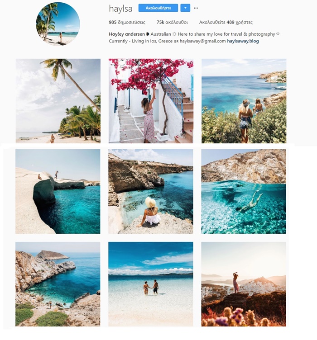
Task: Select the 985 δημοσιεύσεις posts count
Action: point(127,22)
